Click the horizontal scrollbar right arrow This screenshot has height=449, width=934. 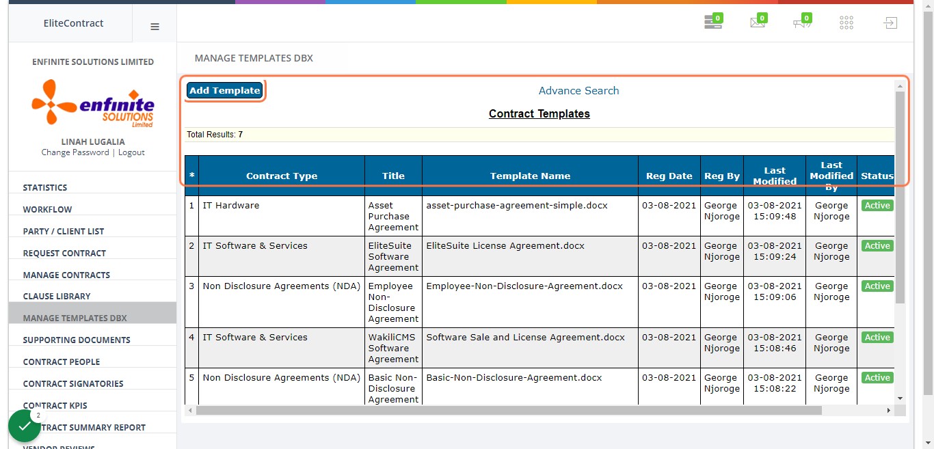[x=889, y=411]
